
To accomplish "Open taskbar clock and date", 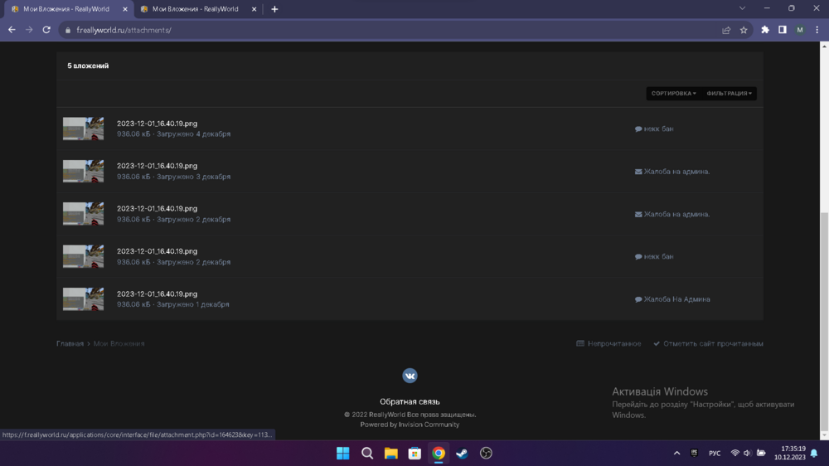I will [790, 453].
